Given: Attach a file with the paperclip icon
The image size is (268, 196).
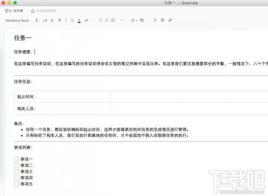Looking at the screenshot, I should pos(155,20).
